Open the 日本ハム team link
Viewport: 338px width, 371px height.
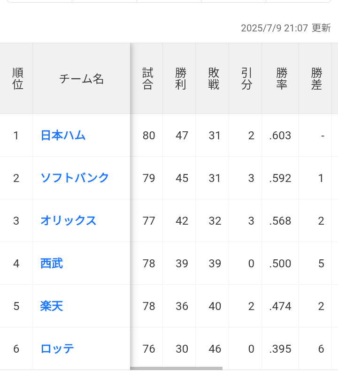pos(63,136)
